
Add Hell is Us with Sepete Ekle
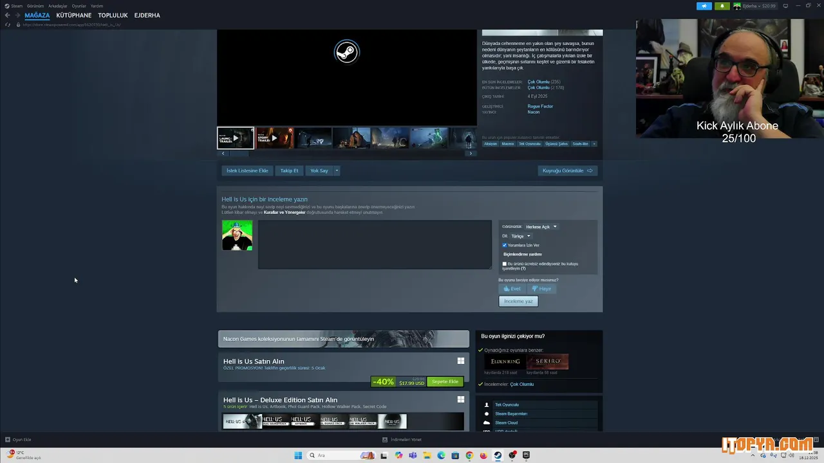coord(445,381)
